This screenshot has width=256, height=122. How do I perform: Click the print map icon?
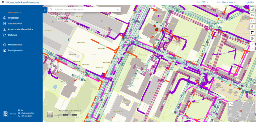click(252, 39)
